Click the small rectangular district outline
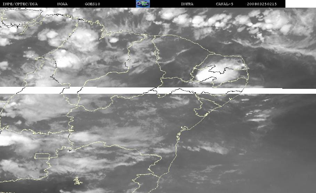This screenshot has height=193, width=316. [x=42, y=156]
